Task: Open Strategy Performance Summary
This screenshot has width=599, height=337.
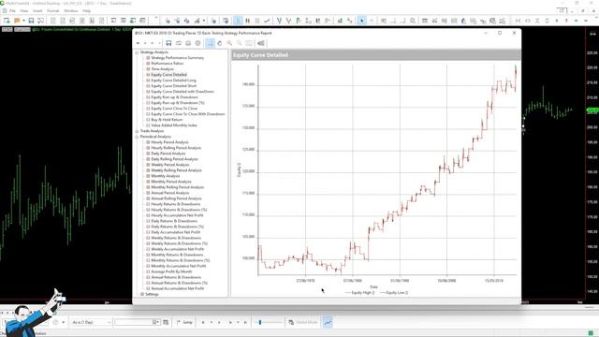Action: pyautogui.click(x=178, y=58)
